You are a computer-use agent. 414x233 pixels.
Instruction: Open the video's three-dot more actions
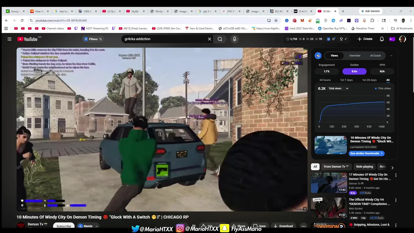point(303,226)
